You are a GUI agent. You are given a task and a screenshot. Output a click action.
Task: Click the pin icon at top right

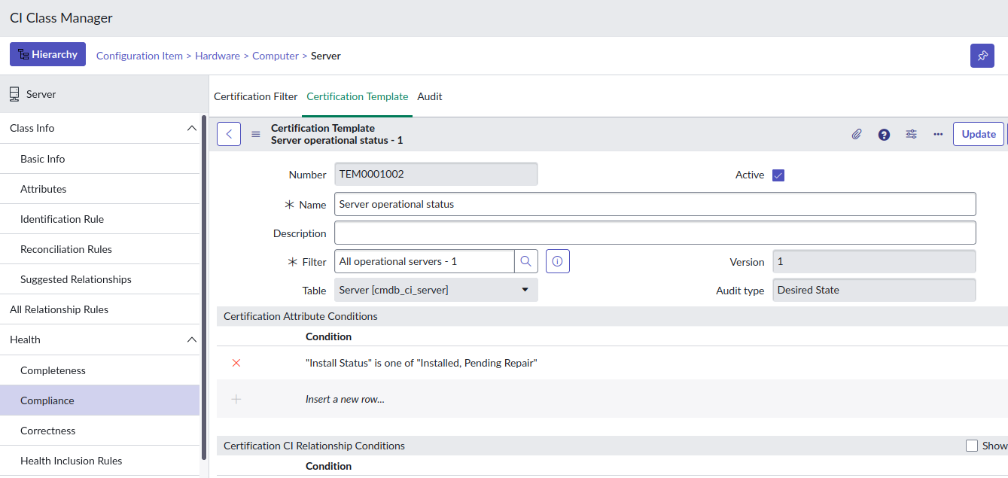point(982,56)
